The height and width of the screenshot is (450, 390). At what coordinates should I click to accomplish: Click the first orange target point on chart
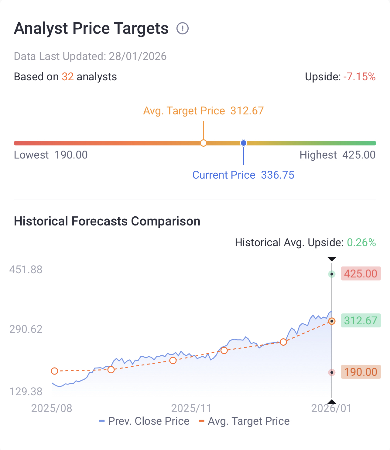click(x=54, y=371)
